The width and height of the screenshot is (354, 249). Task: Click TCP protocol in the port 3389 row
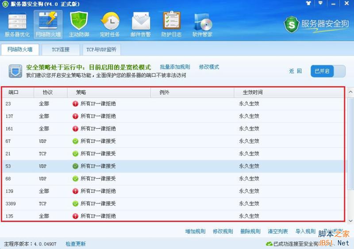pyautogui.click(x=42, y=203)
